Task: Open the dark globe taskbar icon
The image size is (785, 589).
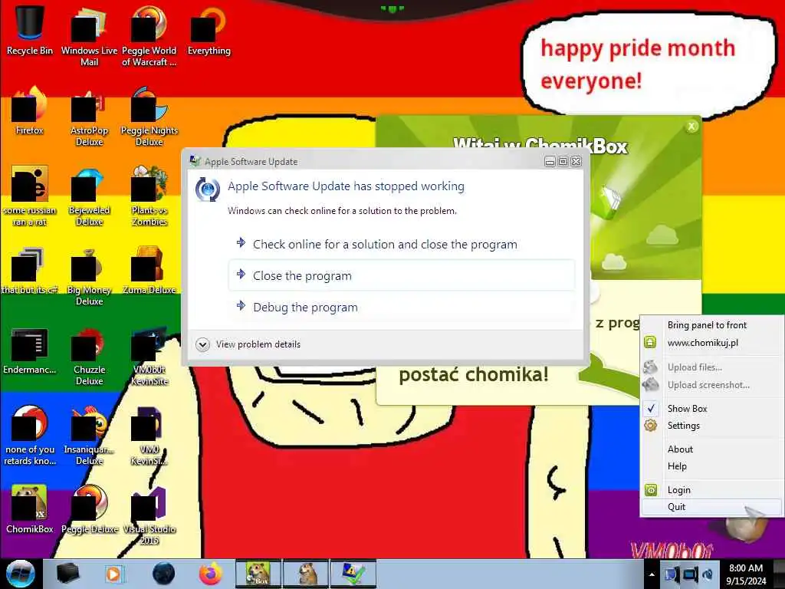Action: [163, 574]
